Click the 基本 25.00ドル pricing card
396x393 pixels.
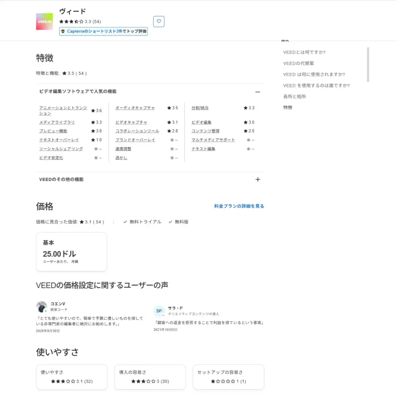pyautogui.click(x=71, y=252)
